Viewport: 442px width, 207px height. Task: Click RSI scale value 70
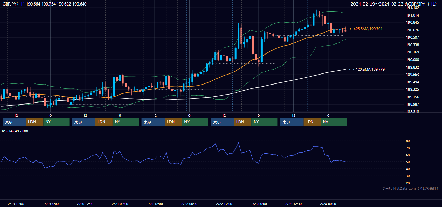(x=408, y=148)
